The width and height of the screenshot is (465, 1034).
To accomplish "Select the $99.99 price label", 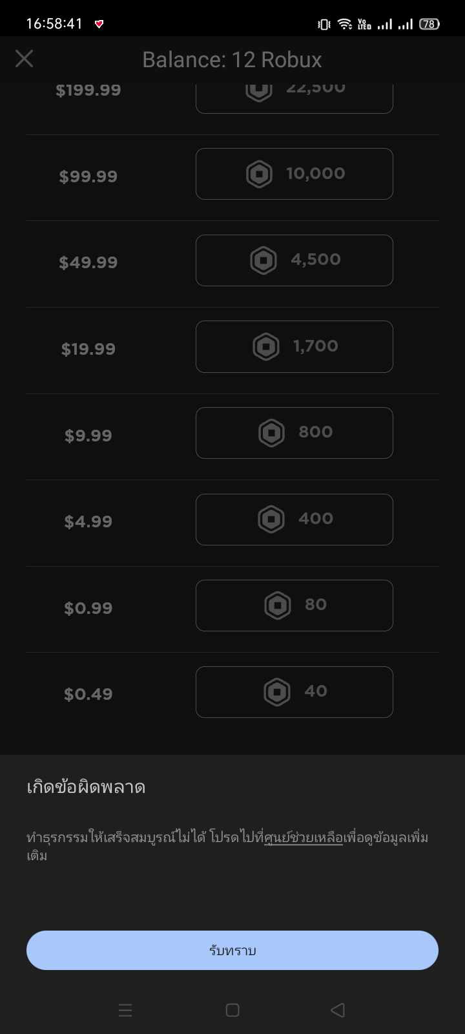I will pyautogui.click(x=88, y=176).
